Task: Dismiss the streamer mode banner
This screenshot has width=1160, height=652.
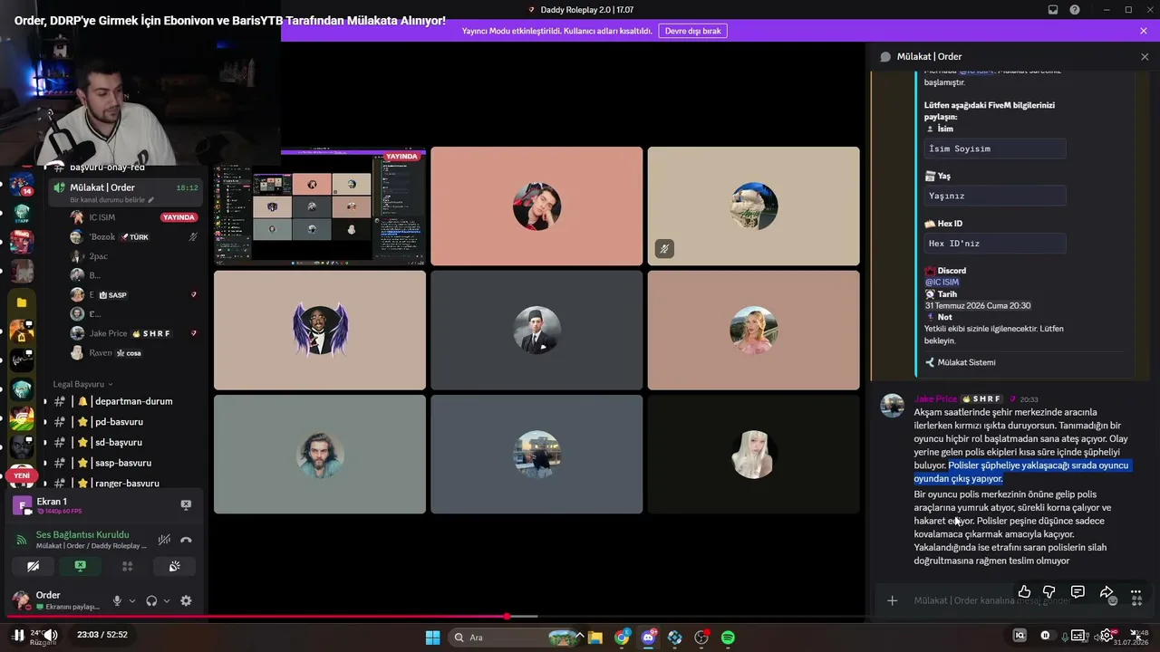Action: pos(1144,31)
